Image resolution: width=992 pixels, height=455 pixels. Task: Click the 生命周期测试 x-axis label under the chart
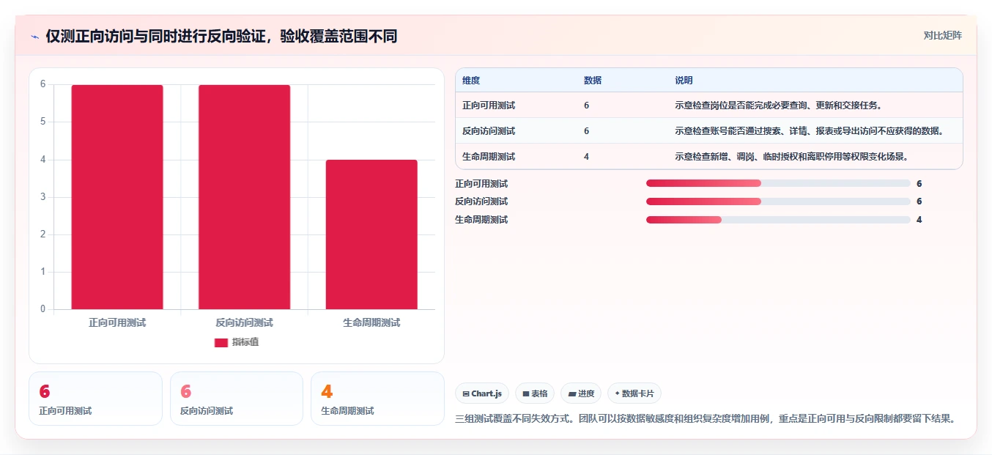pos(371,322)
